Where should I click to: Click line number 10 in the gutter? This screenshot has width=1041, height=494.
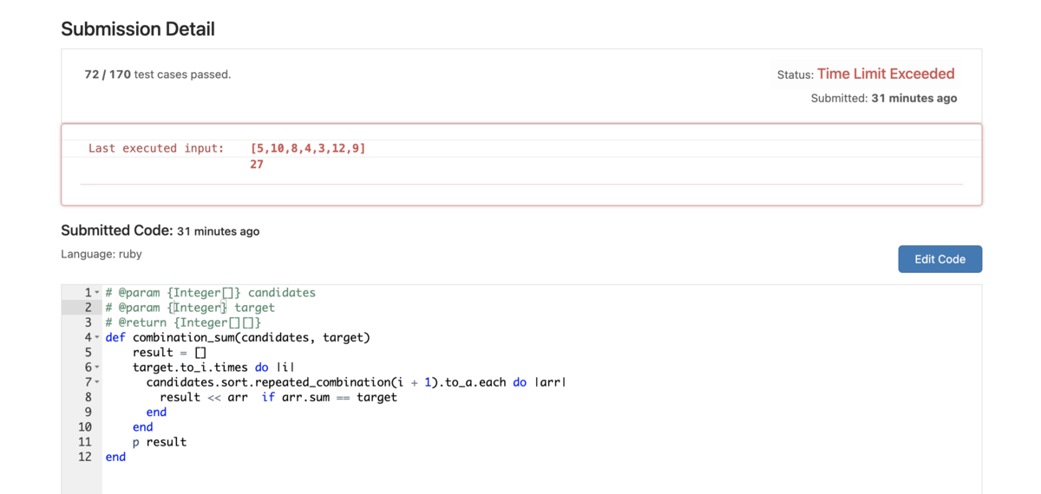tap(84, 427)
